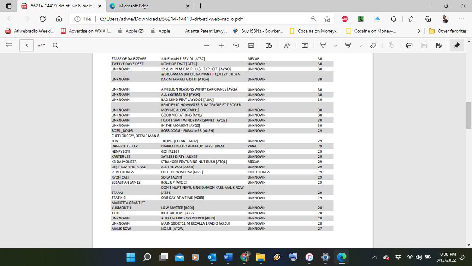Image resolution: width=472 pixels, height=266 pixels.
Task: Go to the browser home page
Action: [x=59, y=19]
